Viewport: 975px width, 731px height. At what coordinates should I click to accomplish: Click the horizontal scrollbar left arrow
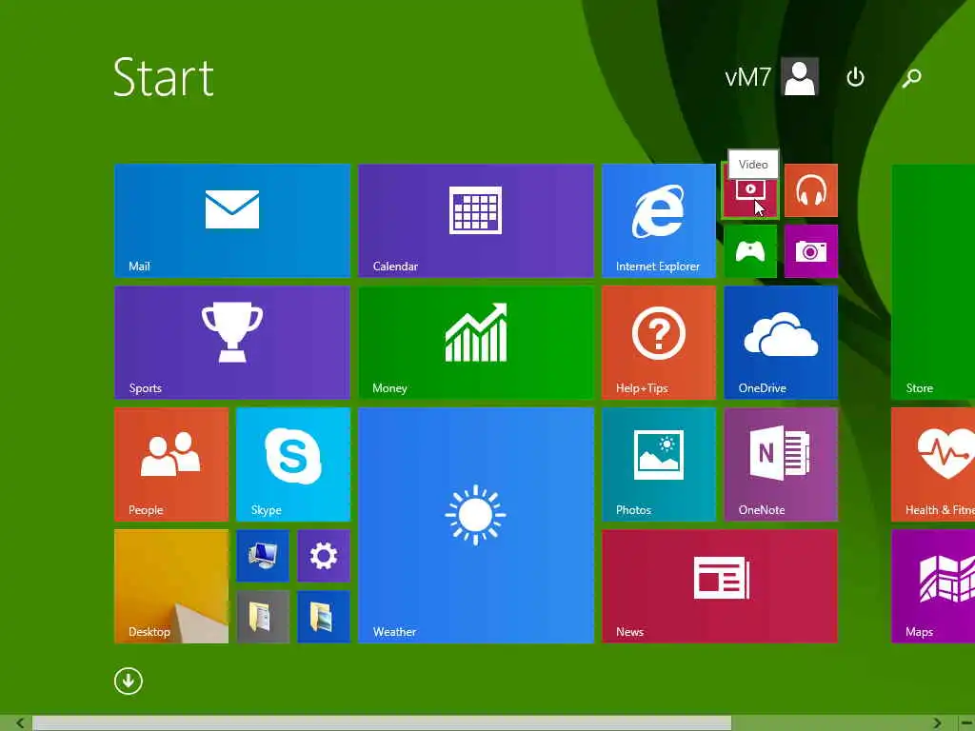[19, 723]
